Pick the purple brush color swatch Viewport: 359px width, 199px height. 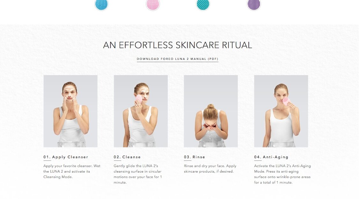(x=254, y=4)
